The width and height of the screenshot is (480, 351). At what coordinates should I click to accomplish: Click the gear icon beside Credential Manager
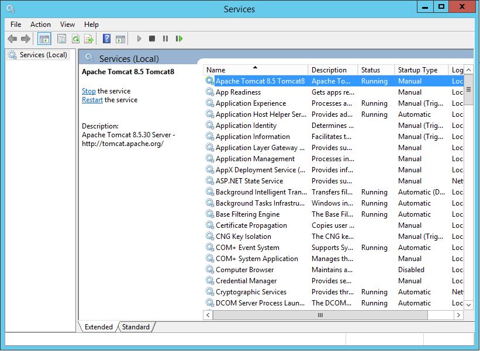point(210,280)
